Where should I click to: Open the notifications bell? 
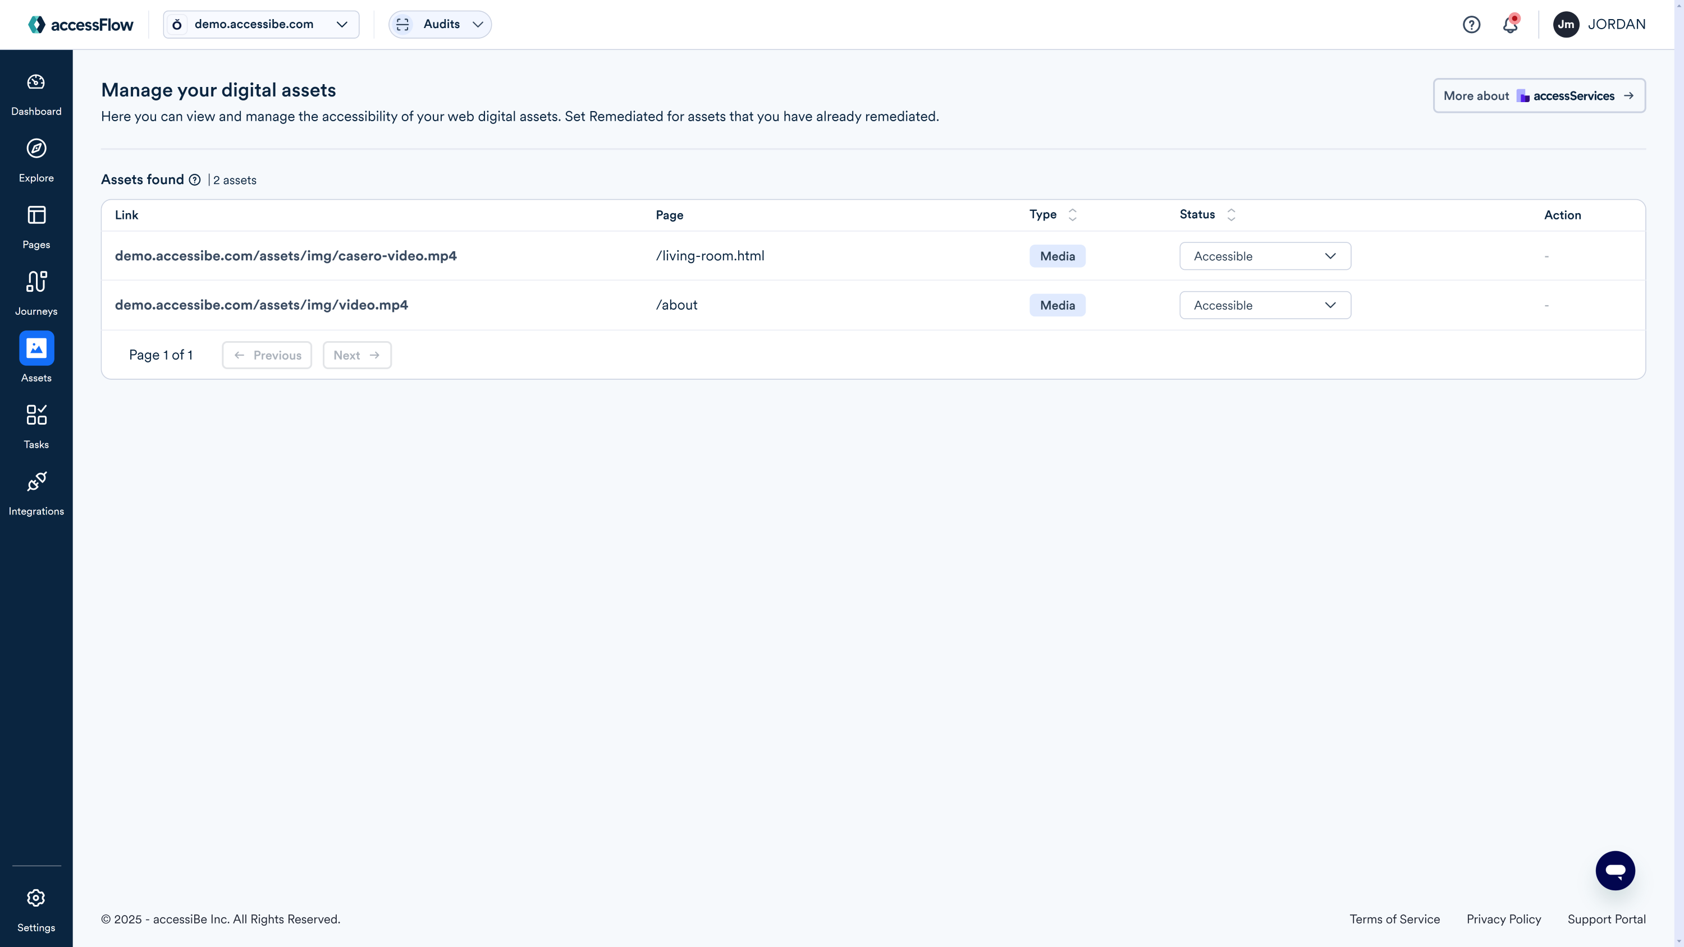pyautogui.click(x=1511, y=24)
